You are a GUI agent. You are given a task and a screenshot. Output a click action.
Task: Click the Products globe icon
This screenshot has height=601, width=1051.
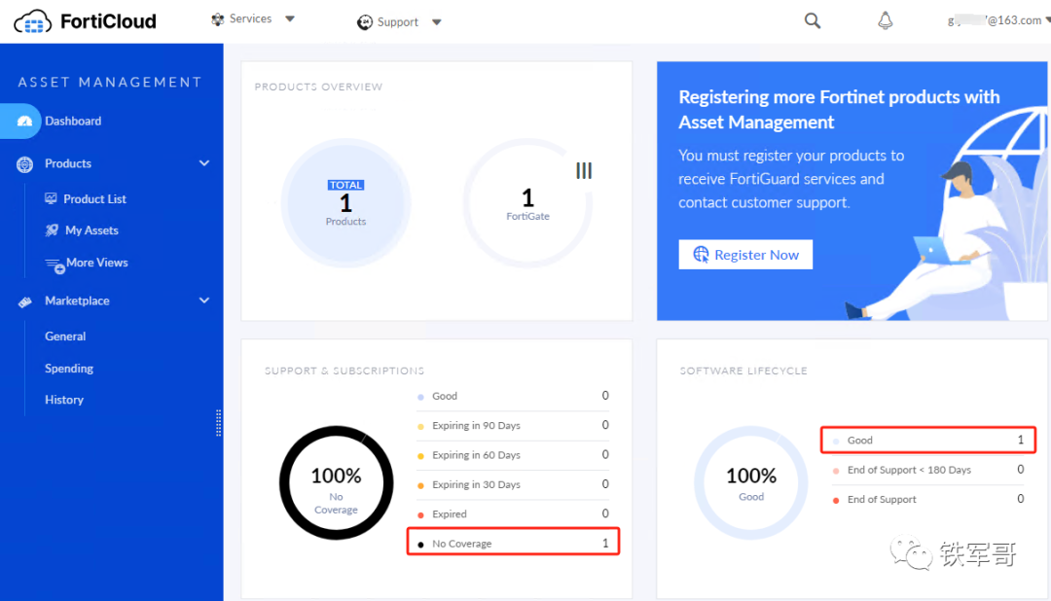click(24, 164)
